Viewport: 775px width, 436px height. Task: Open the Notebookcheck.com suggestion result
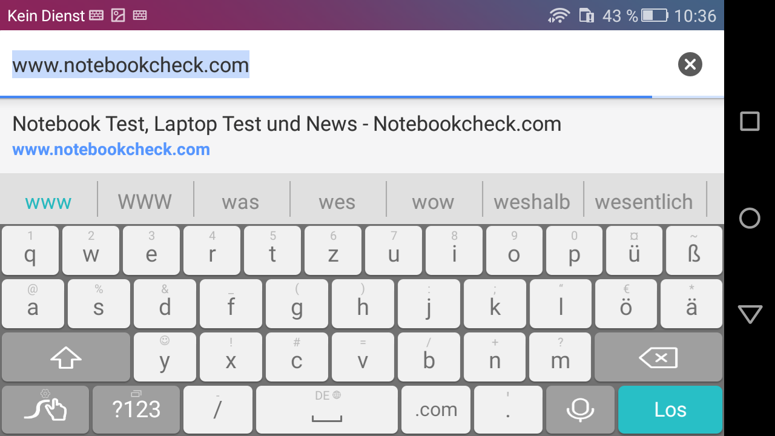click(x=362, y=136)
